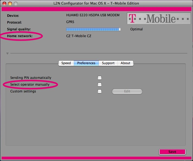Click the Edit button for custom settings

[127, 91]
